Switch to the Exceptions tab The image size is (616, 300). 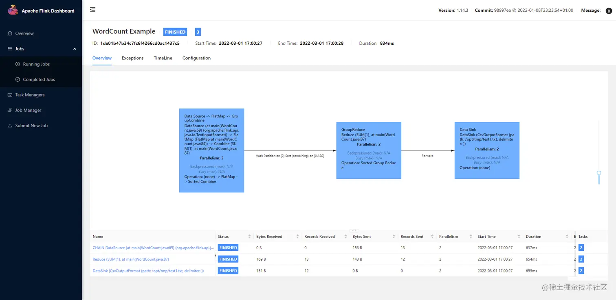point(133,58)
